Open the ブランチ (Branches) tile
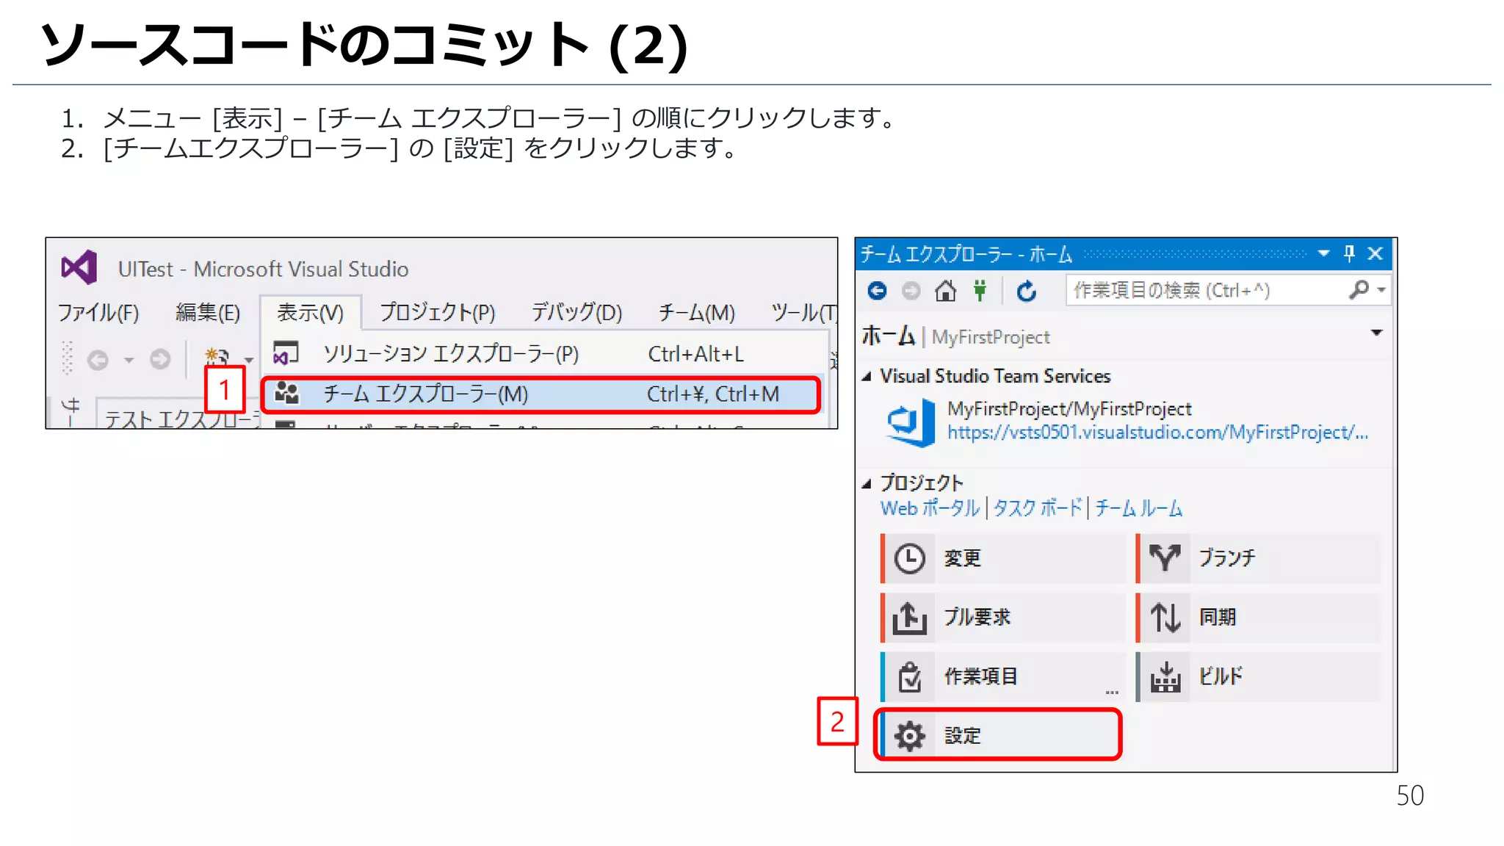Screen dimensions: 1504x846 [1259, 558]
